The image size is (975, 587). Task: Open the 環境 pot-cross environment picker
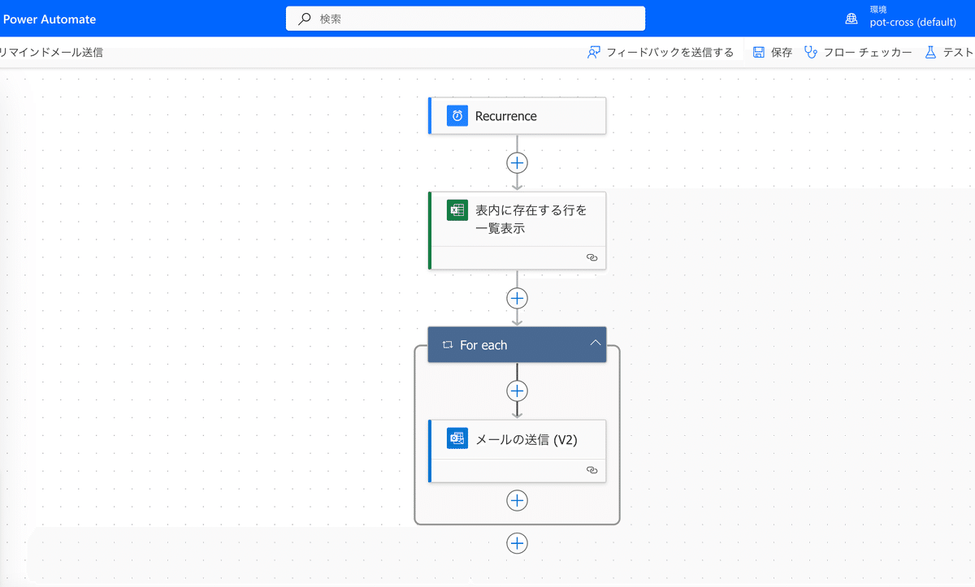pos(902,17)
